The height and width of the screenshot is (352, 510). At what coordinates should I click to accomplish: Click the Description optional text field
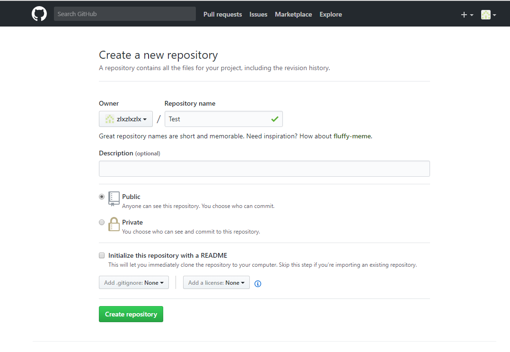click(x=264, y=169)
